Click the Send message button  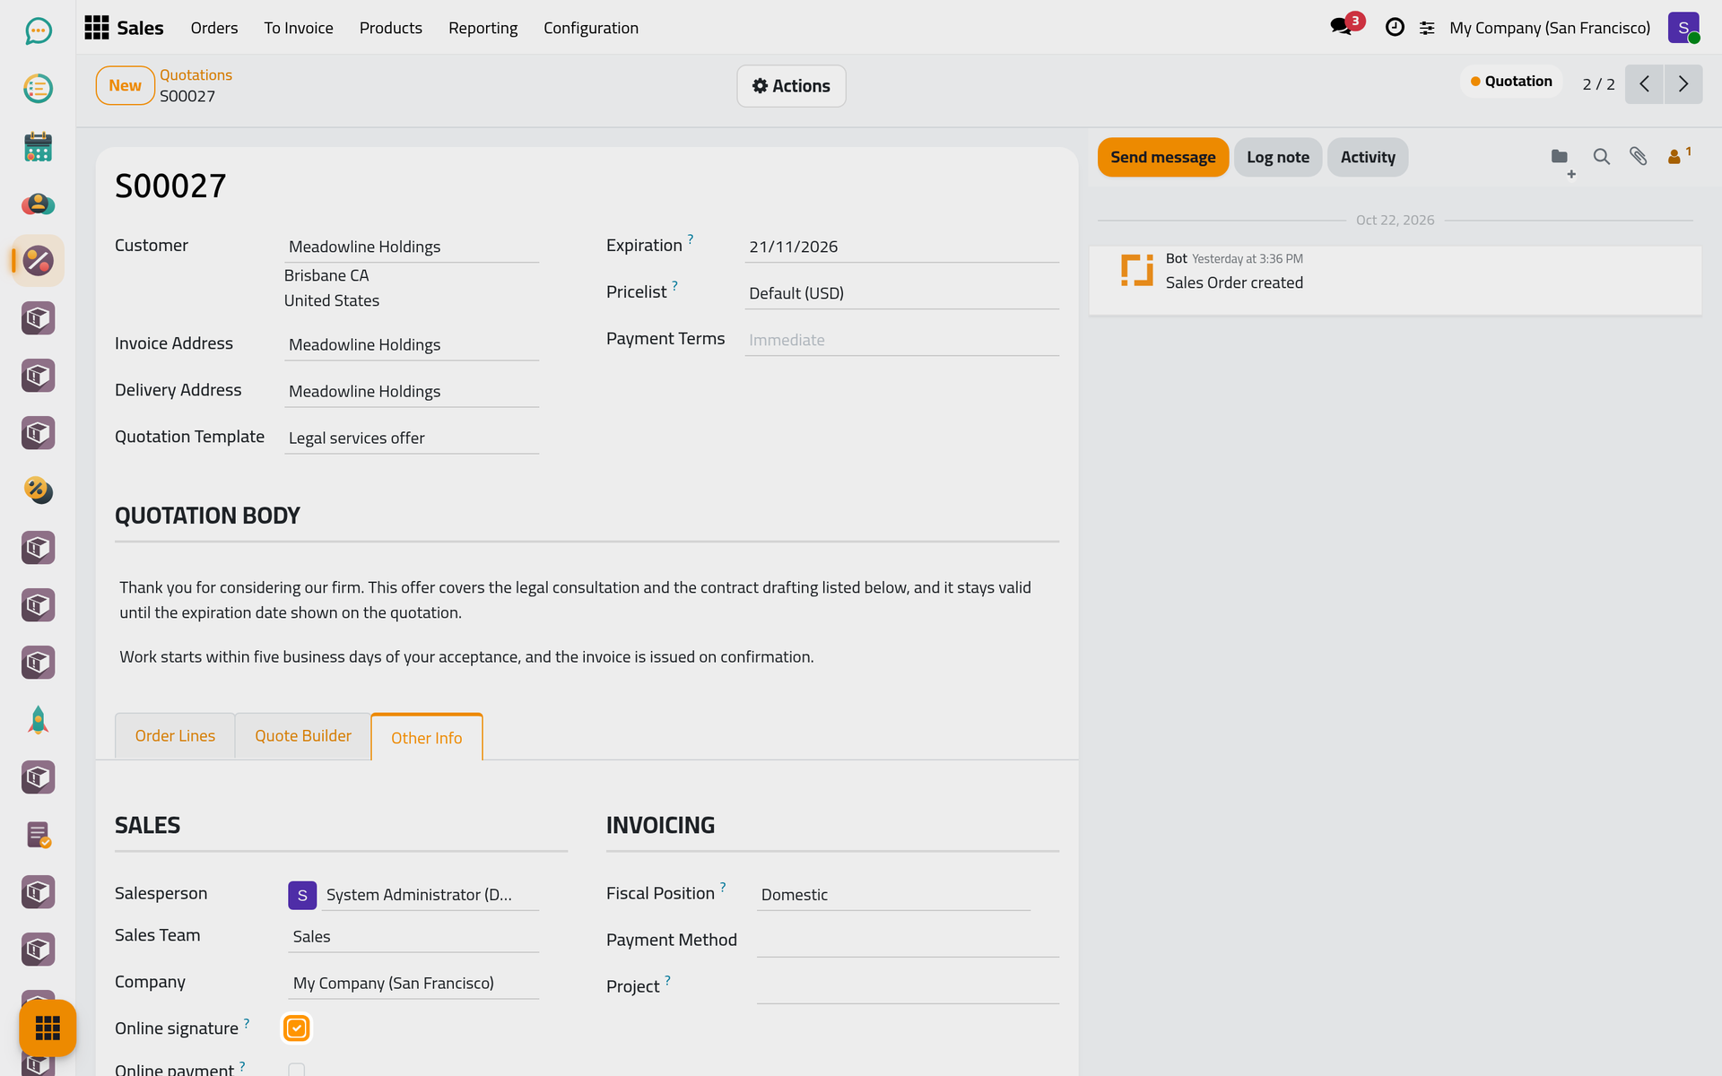coord(1163,157)
